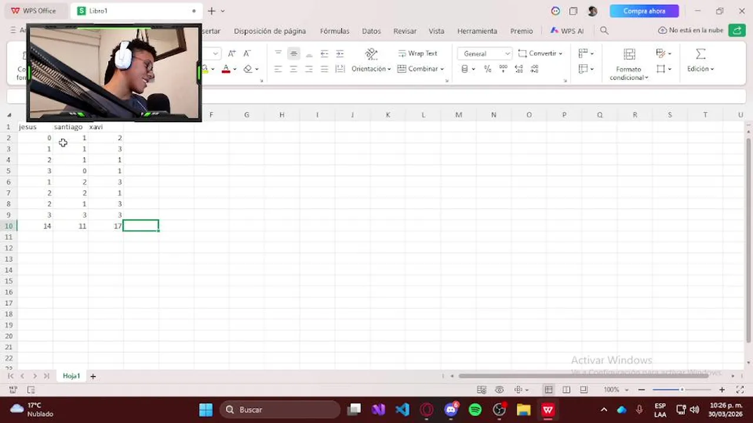This screenshot has width=753, height=423.
Task: Click the increase indent icon
Action: pyautogui.click(x=339, y=53)
